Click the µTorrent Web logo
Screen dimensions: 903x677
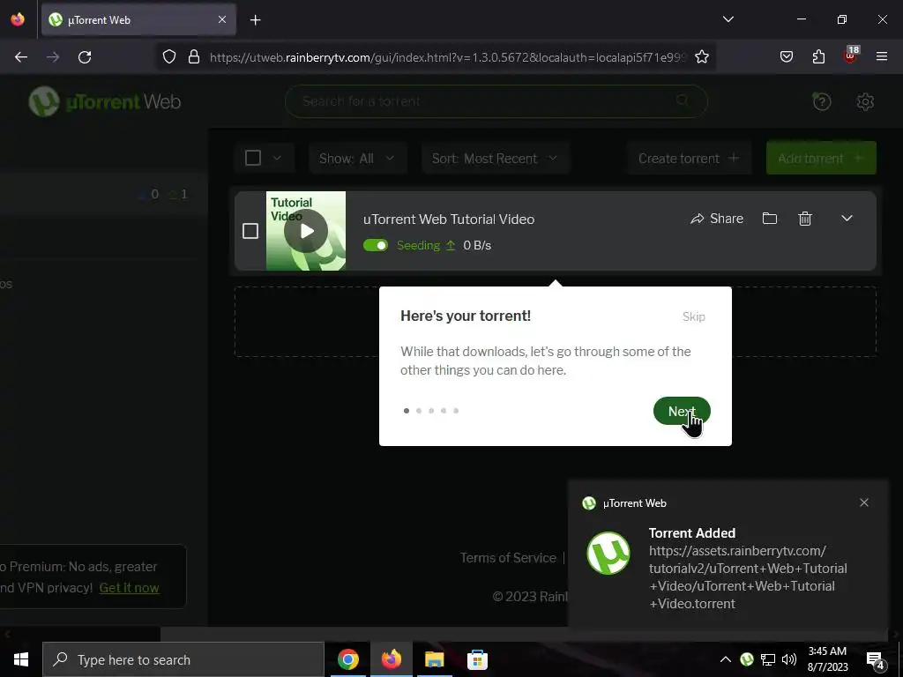[x=105, y=102]
